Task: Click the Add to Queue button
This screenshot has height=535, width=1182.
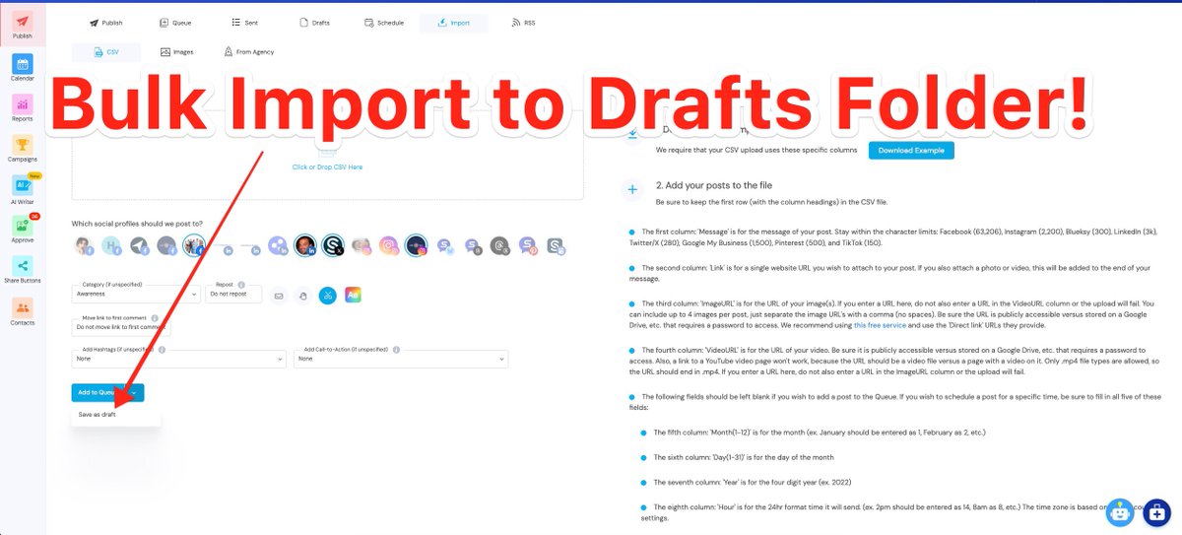Action: 100,392
